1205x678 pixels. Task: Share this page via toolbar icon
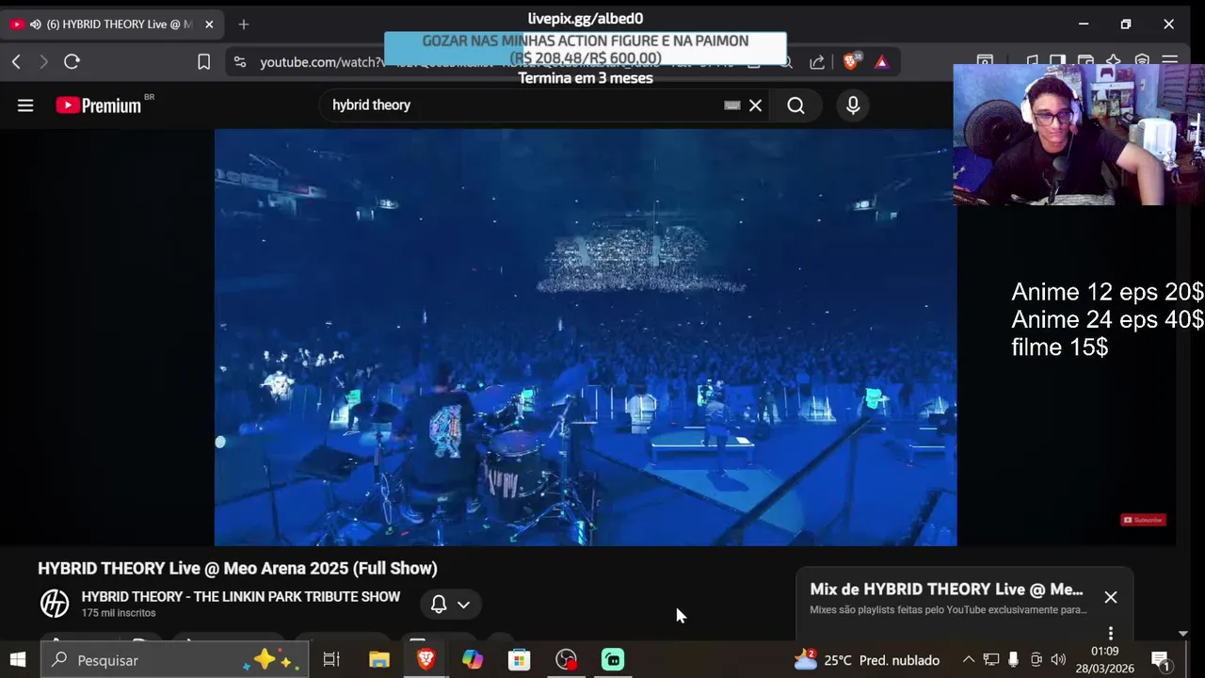coord(817,62)
